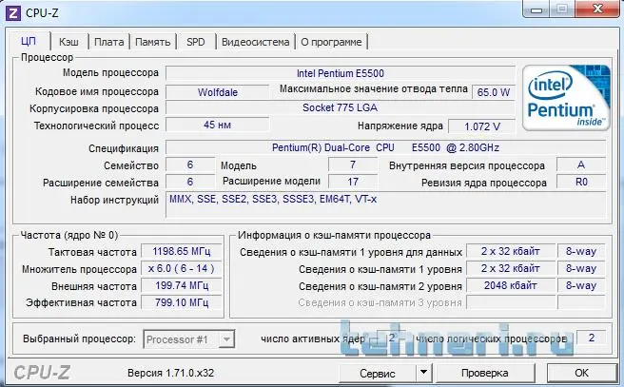The image size is (624, 387).
Task: Open the SPD tab
Action: tap(195, 42)
